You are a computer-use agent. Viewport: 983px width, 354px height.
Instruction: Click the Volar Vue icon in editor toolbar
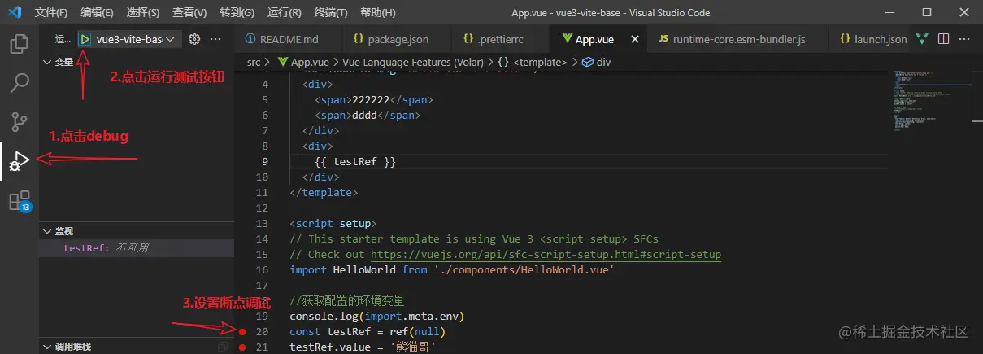(x=922, y=39)
